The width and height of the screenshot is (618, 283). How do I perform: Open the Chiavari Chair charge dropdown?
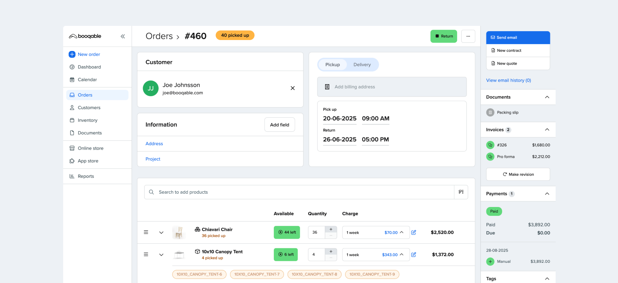click(376, 232)
